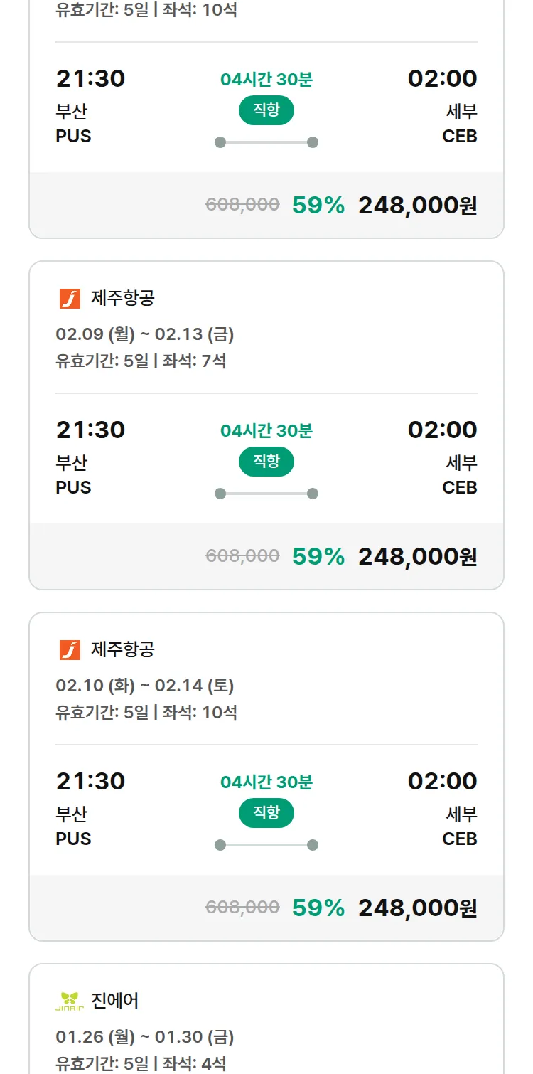This screenshot has height=1074, width=533.
Task: Click the 02:00 arrival time on the 02.10 flight
Action: tap(442, 782)
